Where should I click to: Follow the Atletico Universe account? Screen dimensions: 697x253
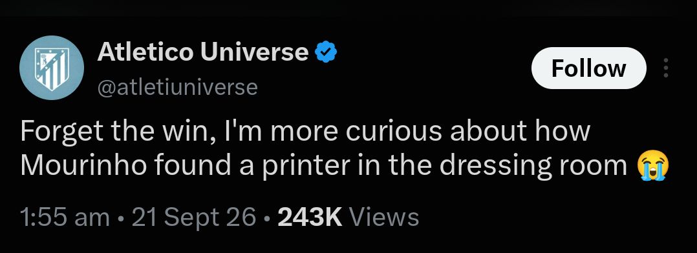(x=588, y=68)
